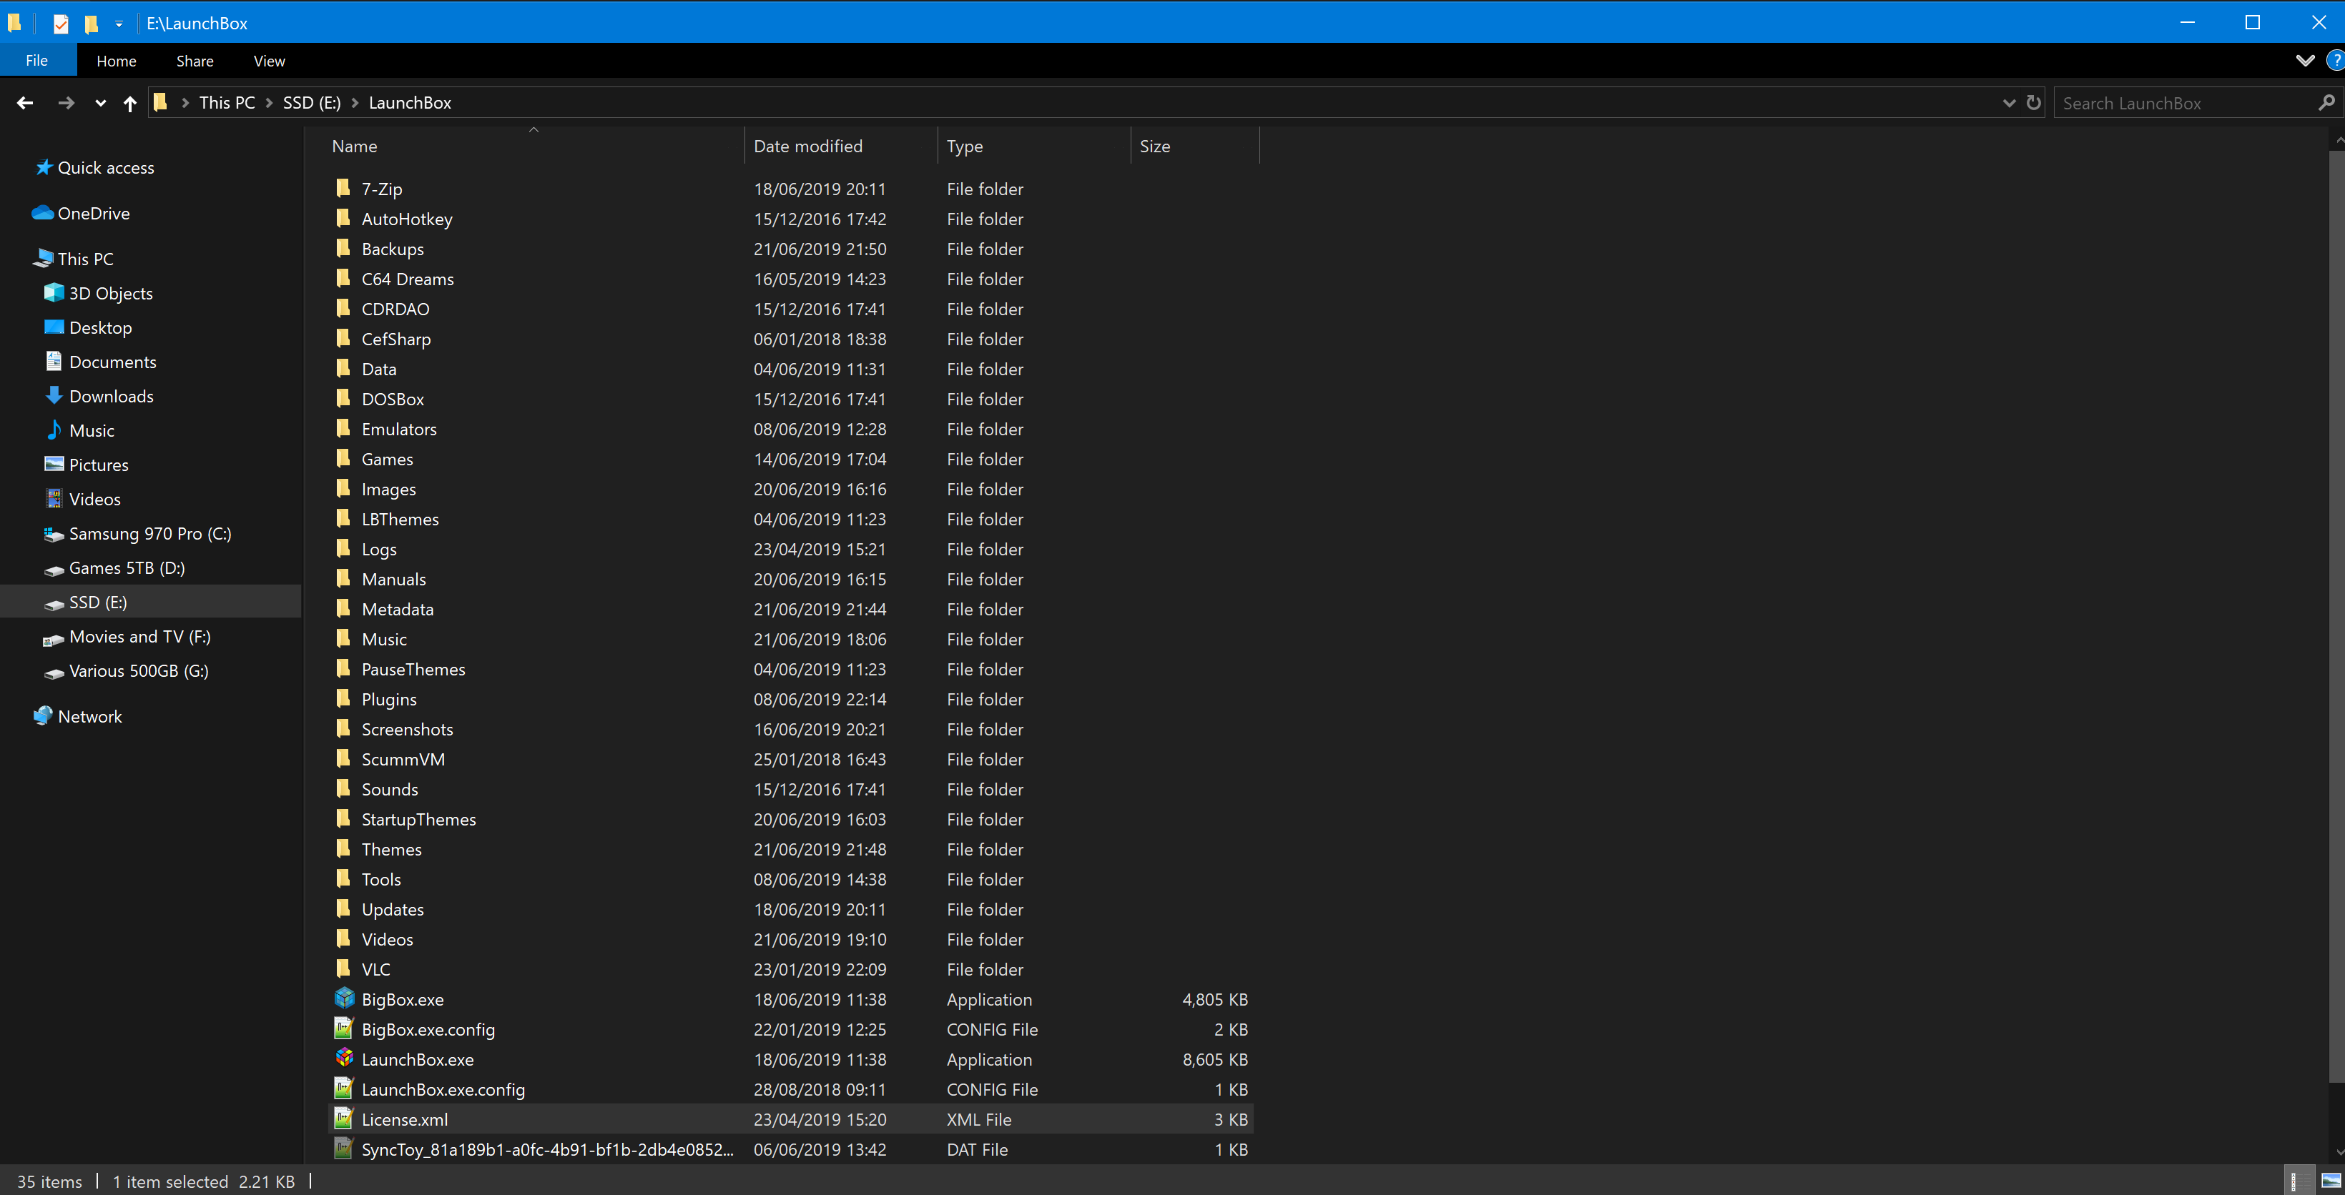This screenshot has width=2345, height=1195.
Task: Click the Forward navigation arrow
Action: tap(66, 103)
